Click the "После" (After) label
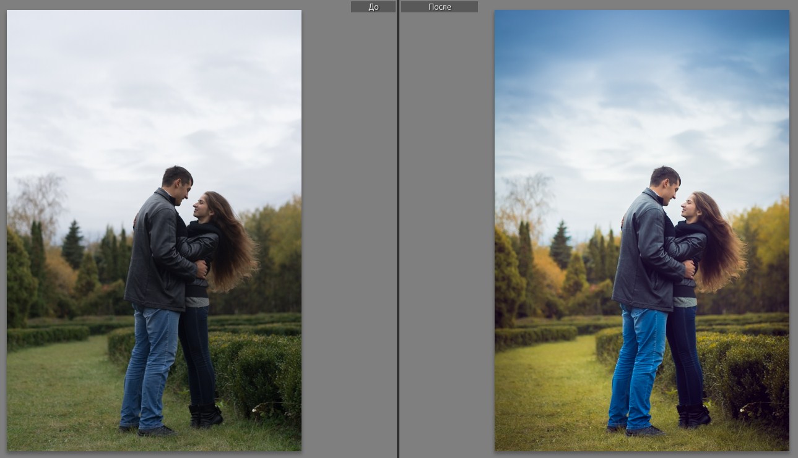 point(440,7)
